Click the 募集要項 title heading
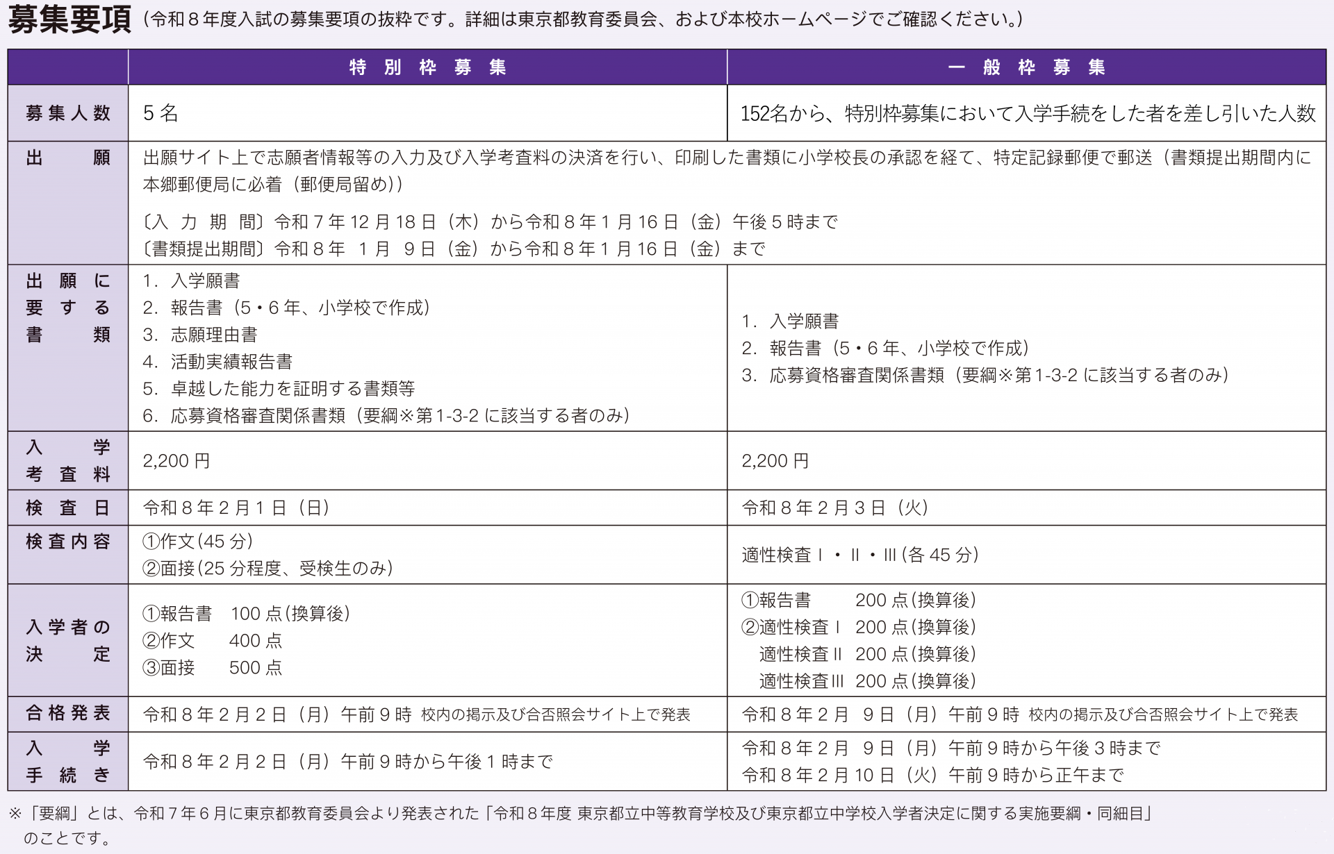Viewport: 1334px width, 854px height. [69, 19]
